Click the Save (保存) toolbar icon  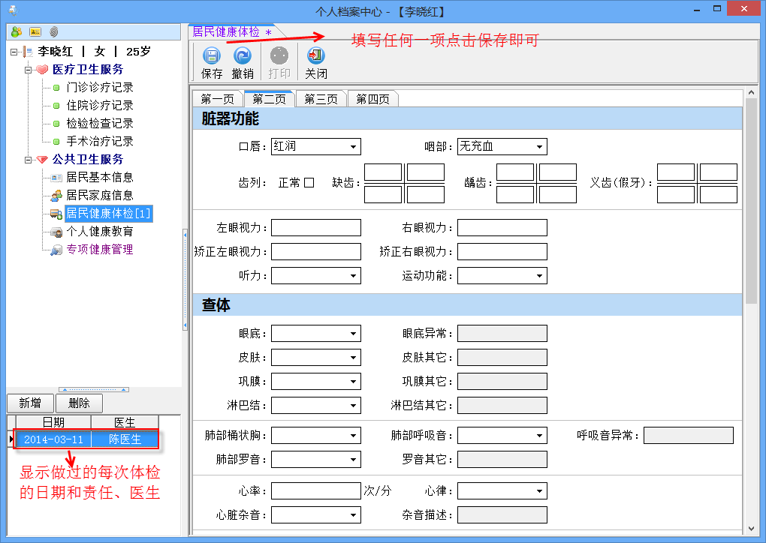tap(212, 55)
